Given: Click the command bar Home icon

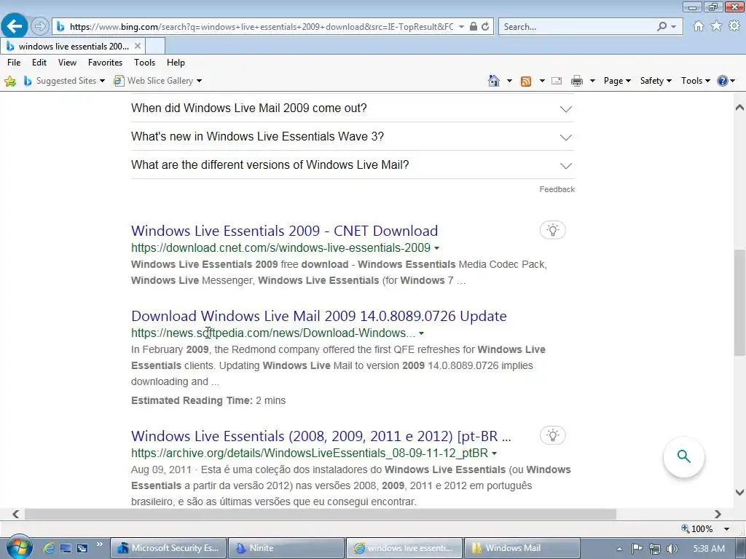Looking at the screenshot, I should pos(494,81).
